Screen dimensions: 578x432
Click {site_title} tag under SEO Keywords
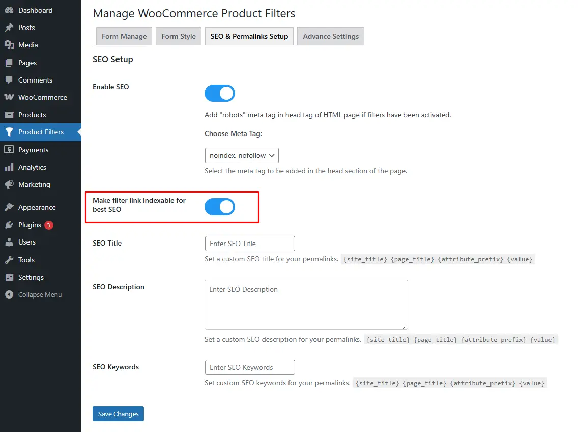coord(377,383)
